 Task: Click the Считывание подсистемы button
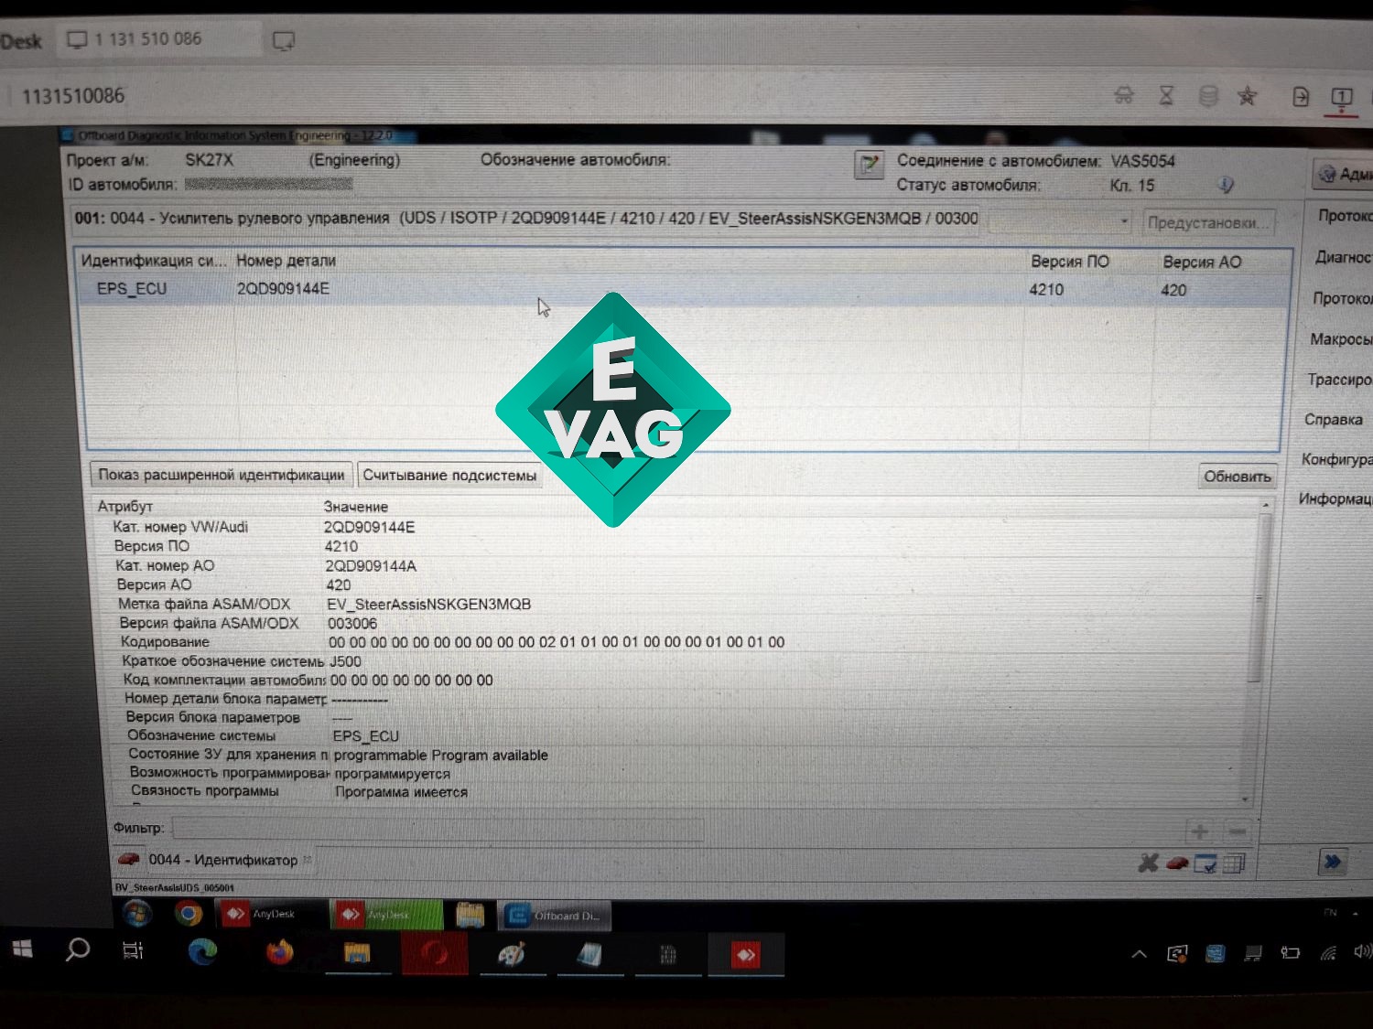[x=449, y=476]
